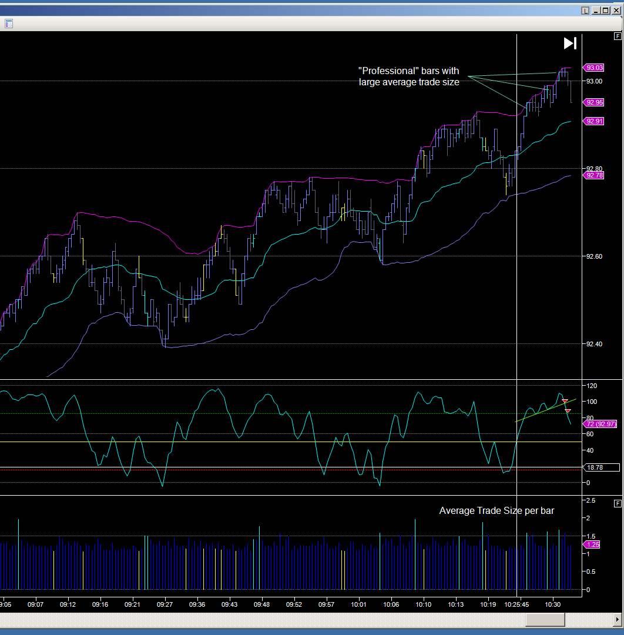Click the magenta 92.78 price tag

point(593,175)
